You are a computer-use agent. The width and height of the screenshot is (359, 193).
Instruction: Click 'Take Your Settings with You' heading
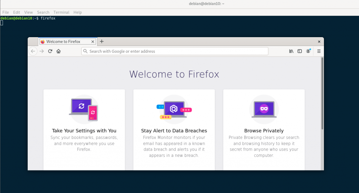(x=84, y=131)
